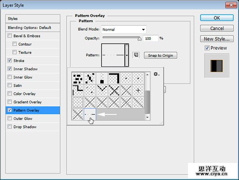Uncheck the Stroke effect checkbox
Viewport: 239px width, 180px height.
(10, 61)
